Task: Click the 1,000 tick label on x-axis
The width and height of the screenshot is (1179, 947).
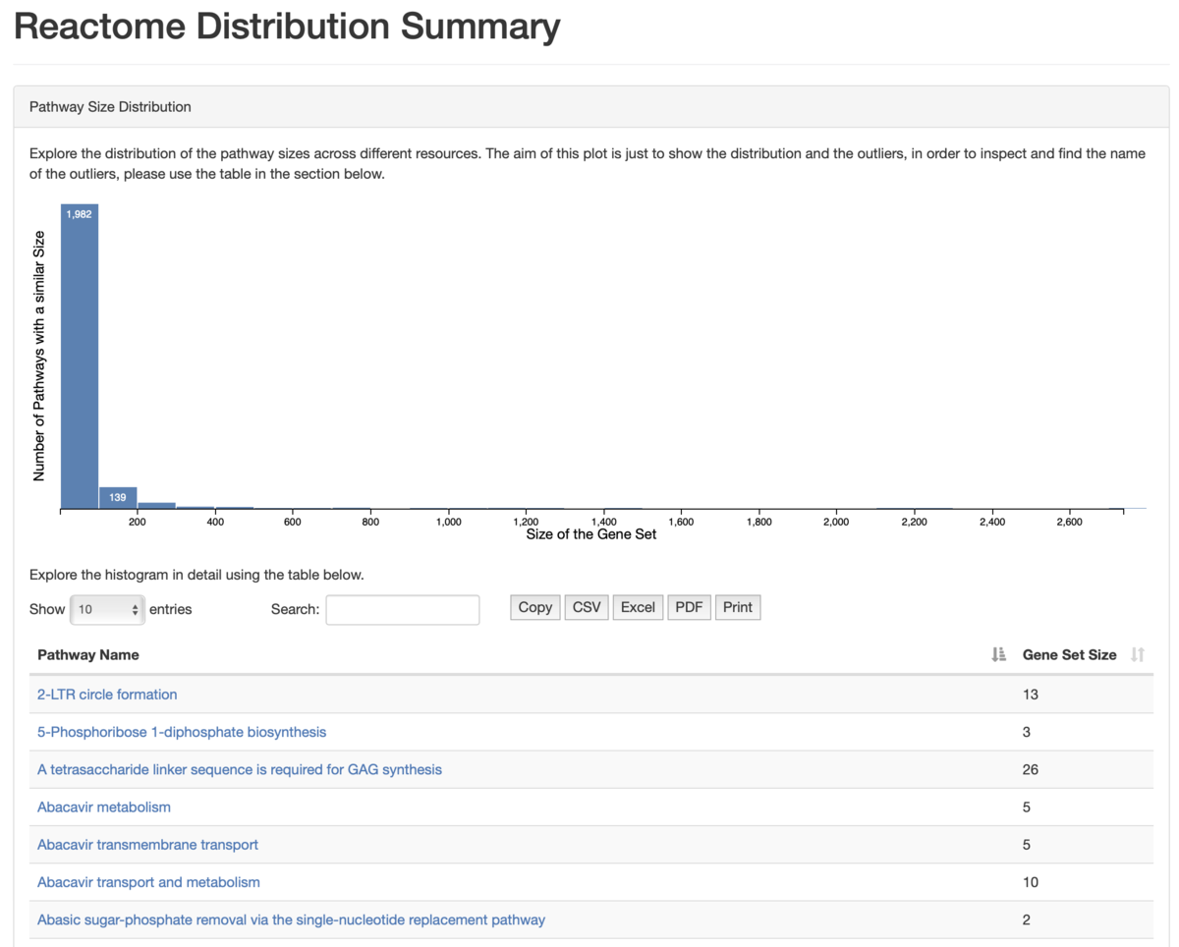Action: click(x=449, y=522)
